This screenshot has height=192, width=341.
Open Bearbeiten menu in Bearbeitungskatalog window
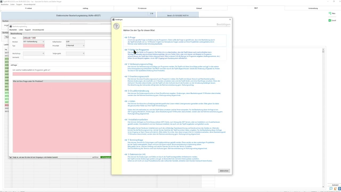coord(13,30)
